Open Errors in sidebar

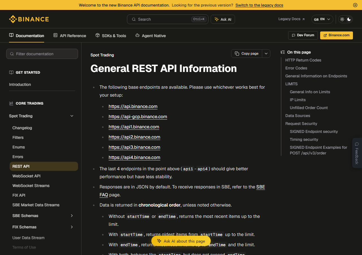18,157
